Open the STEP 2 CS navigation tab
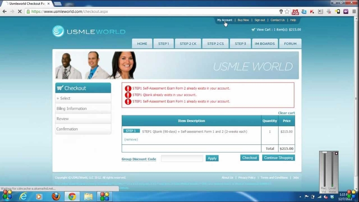Image resolution: width=359 pixels, height=202 pixels. click(215, 44)
